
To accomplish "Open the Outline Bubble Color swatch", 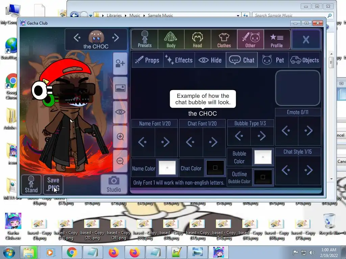I will (x=263, y=177).
